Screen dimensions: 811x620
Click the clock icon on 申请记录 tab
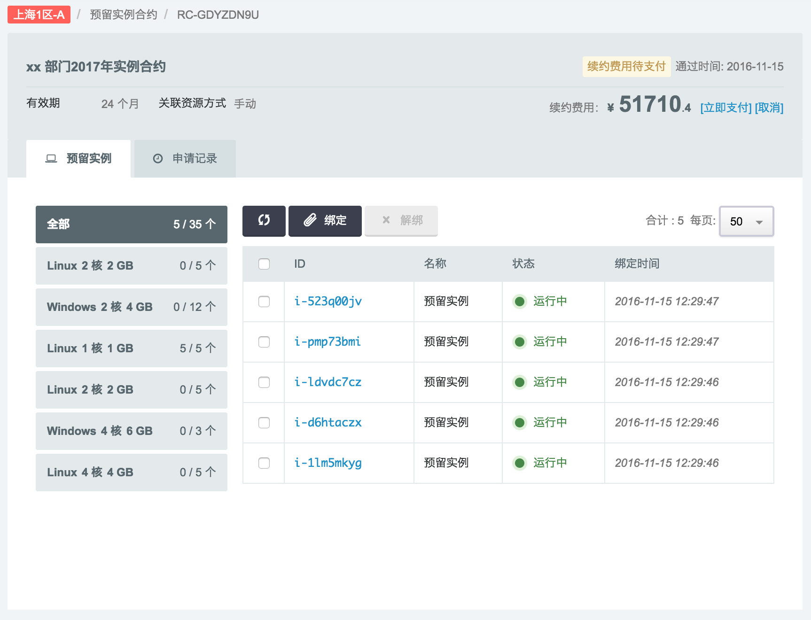(158, 159)
